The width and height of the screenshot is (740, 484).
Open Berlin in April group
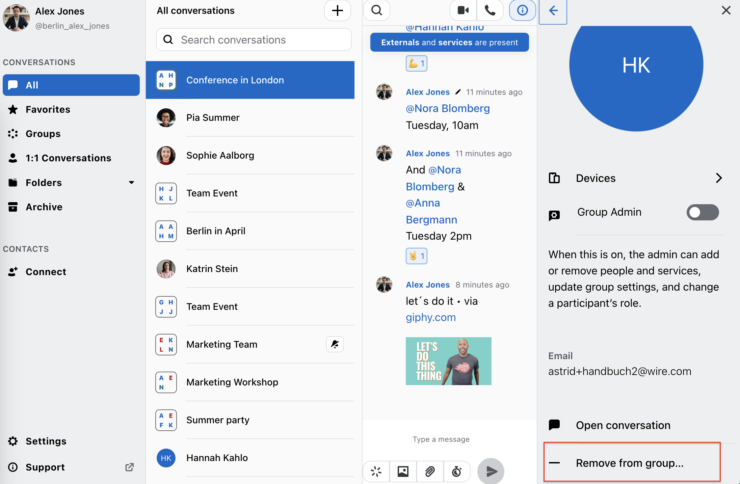[x=250, y=231]
